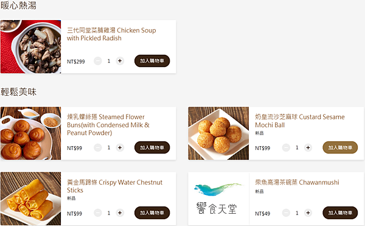Click the Chawanmushi product title link
Screen dimensions: 365x226
coord(297,182)
